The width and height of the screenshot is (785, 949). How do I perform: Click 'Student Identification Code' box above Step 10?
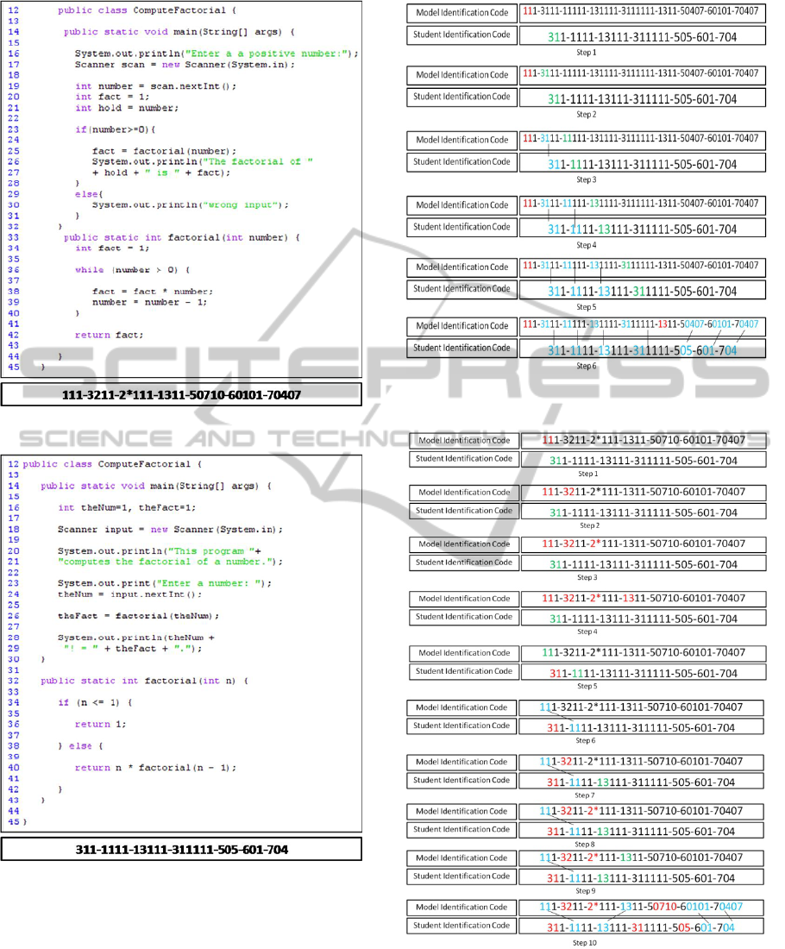463,926
